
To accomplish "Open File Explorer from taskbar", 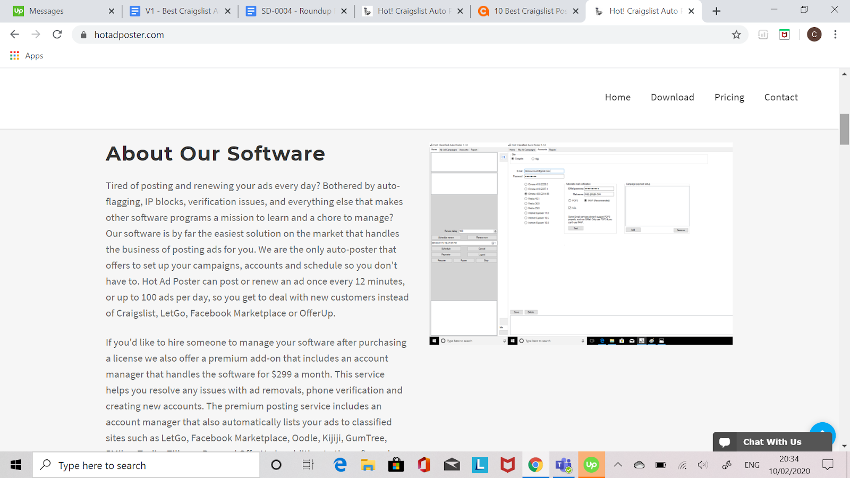I will click(x=368, y=465).
